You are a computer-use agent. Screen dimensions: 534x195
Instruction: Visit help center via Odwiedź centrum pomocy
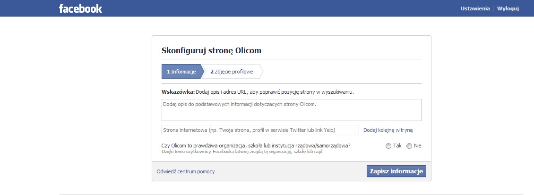pos(186,171)
